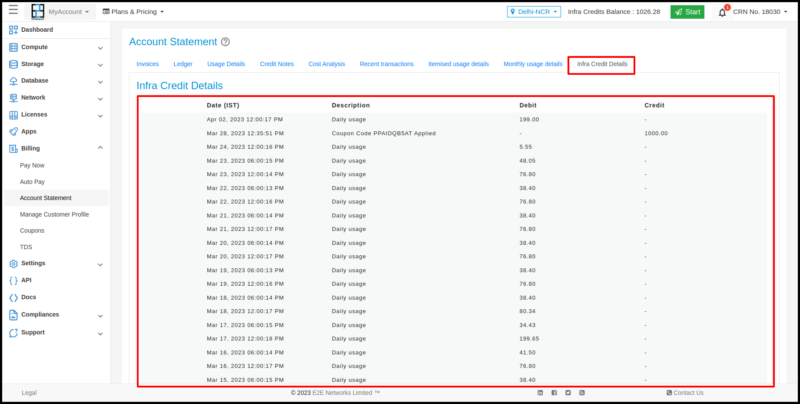Change the Delhi-NCR region selector
The width and height of the screenshot is (800, 404).
click(x=534, y=12)
